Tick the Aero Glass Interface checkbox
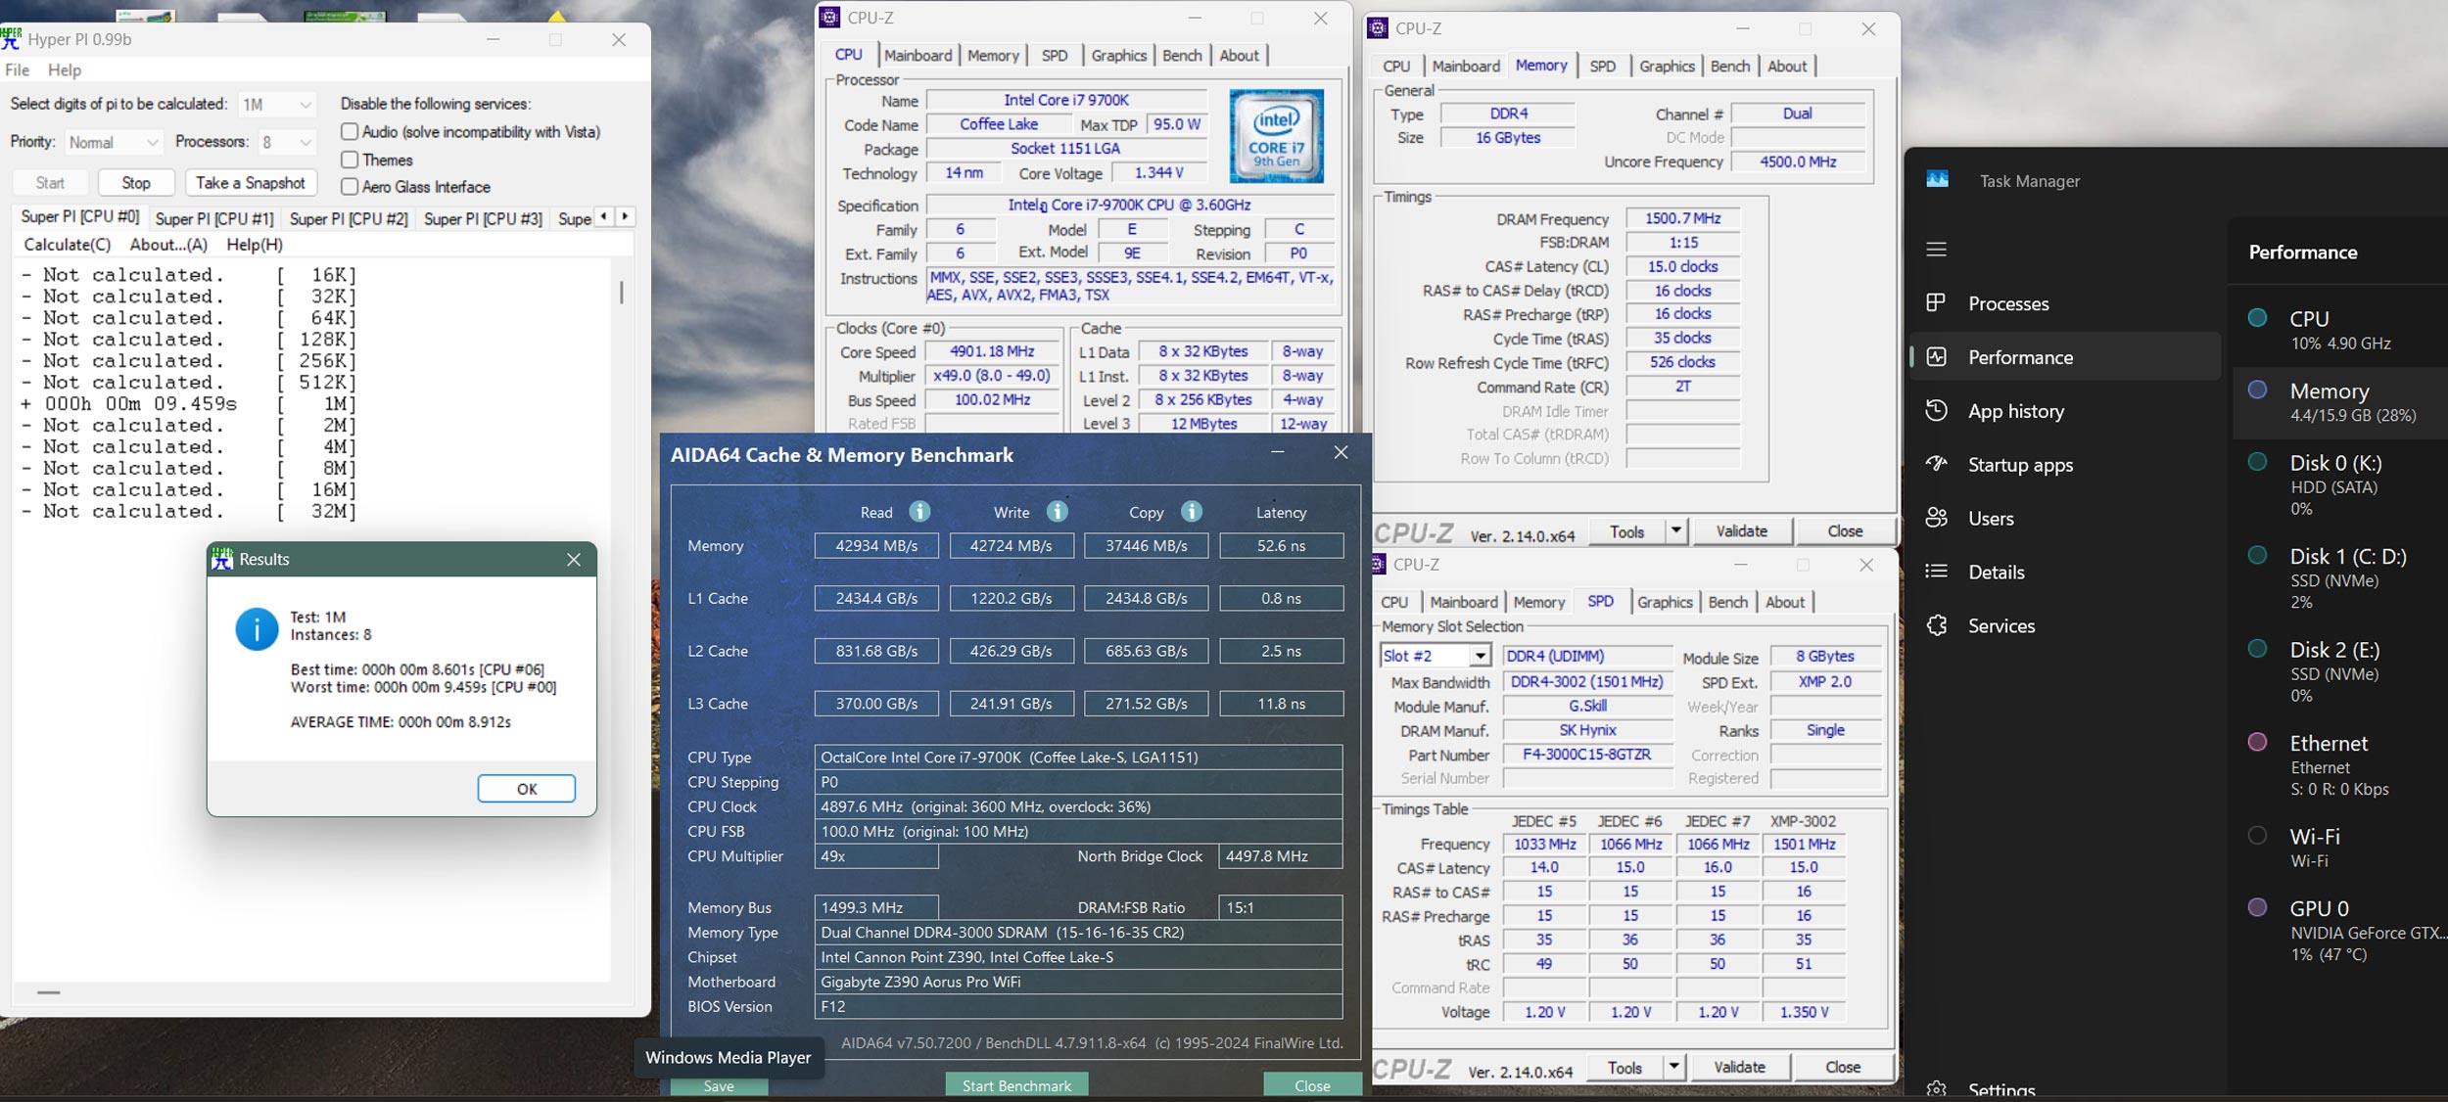The height and width of the screenshot is (1102, 2448). pos(350,187)
